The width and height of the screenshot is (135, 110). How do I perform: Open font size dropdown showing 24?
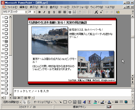pos(35,12)
